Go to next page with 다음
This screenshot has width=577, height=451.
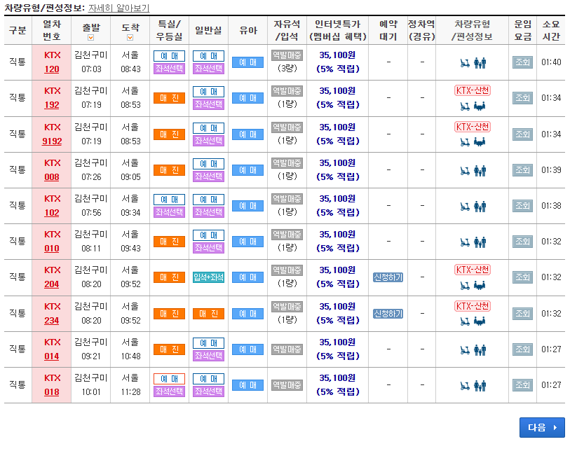pyautogui.click(x=542, y=427)
